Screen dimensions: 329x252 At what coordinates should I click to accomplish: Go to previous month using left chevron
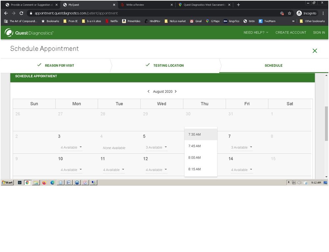pos(149,91)
